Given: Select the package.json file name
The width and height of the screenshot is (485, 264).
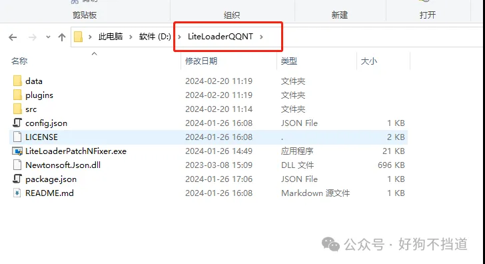Looking at the screenshot, I should [x=51, y=179].
